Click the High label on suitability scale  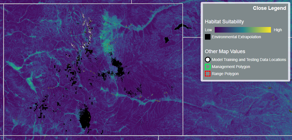278,30
